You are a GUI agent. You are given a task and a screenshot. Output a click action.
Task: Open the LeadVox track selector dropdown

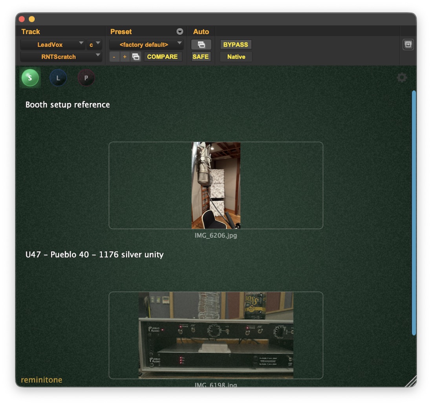pos(53,44)
